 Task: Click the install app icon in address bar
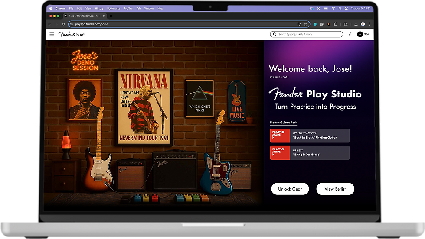click(299, 24)
